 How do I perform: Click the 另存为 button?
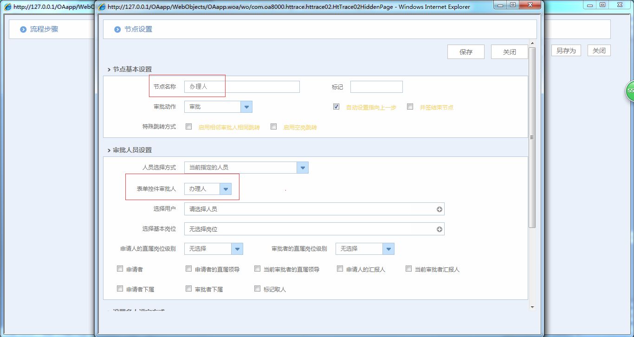click(x=565, y=50)
